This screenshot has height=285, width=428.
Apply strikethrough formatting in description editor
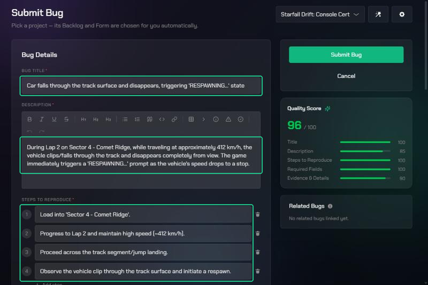66,120
